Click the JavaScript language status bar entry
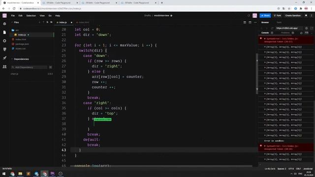Screen dimensions: 315x177 click(x=308, y=169)
